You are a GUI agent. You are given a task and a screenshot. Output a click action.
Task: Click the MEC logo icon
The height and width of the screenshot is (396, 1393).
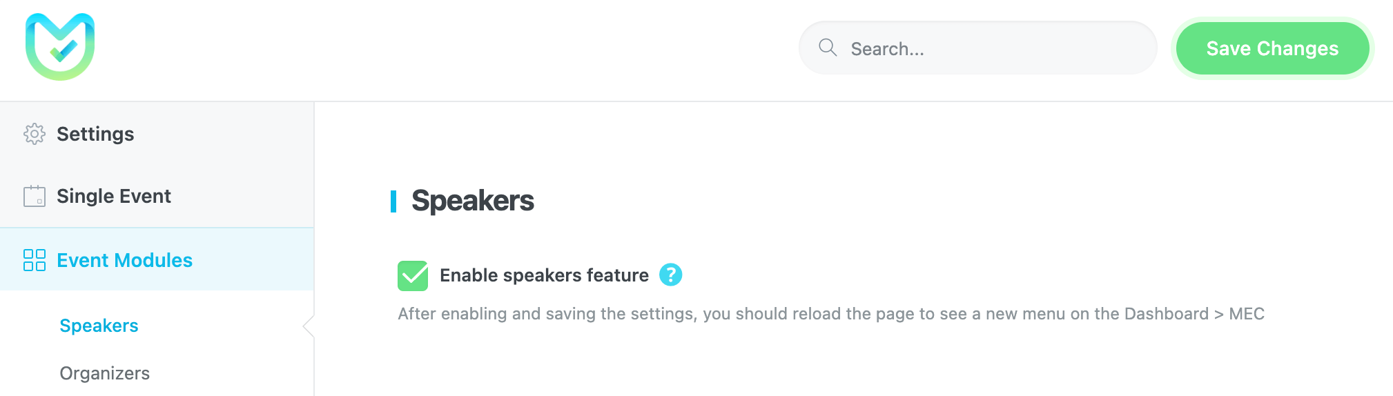pos(60,47)
